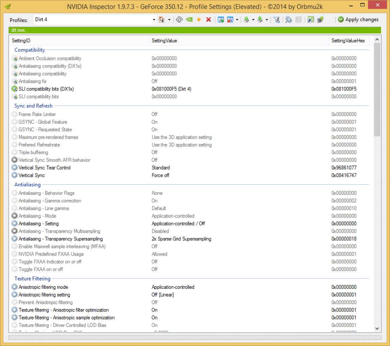Click the Dirt 4 profile name field
The width and height of the screenshot is (390, 346).
click(93, 20)
